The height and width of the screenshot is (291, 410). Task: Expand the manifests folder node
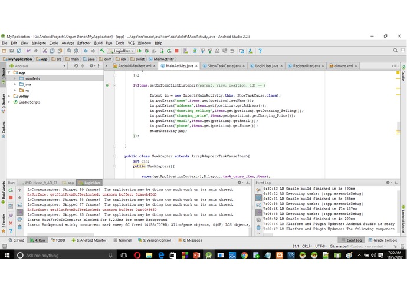(x=15, y=78)
